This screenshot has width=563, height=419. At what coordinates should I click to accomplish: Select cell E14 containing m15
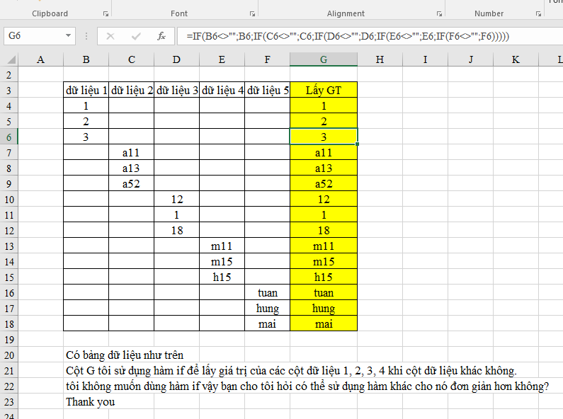pos(222,261)
